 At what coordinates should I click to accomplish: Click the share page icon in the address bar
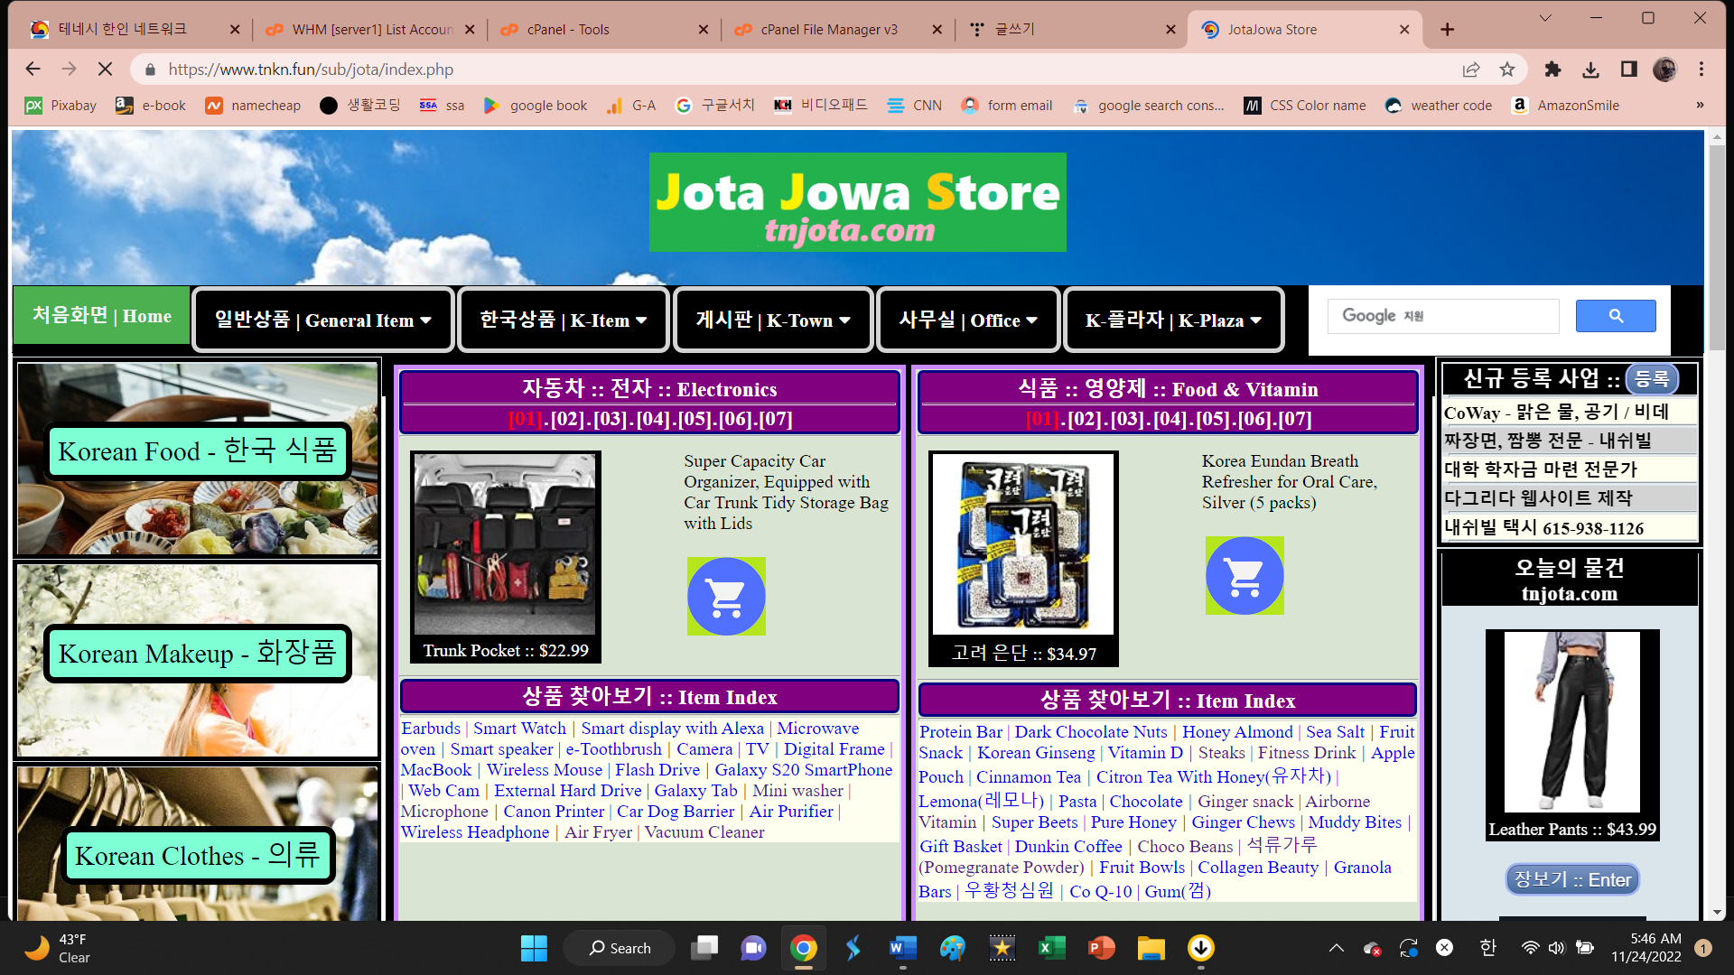1470,69
